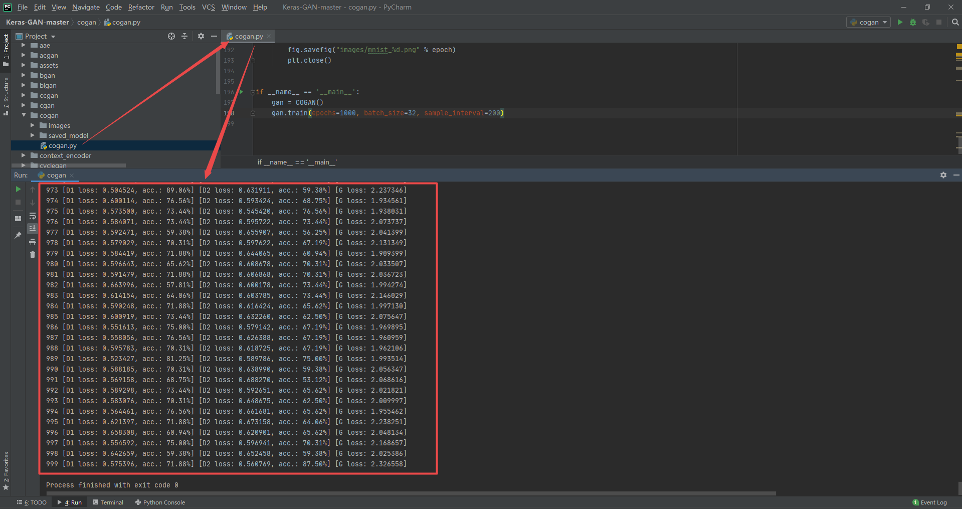This screenshot has width=962, height=509.
Task: Open the VCS menu
Action: 208,7
